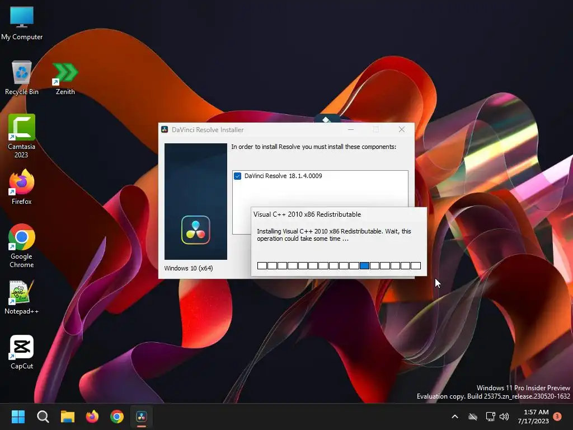Click the installer title bar DaVinci icon
This screenshot has height=430, width=573.
165,129
